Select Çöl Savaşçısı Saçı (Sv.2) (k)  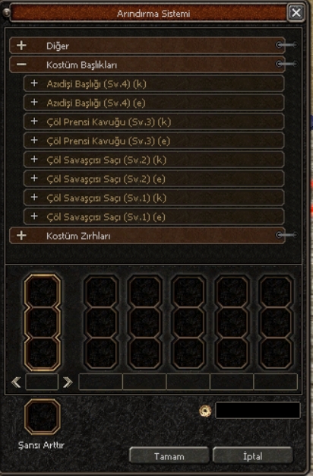153,160
